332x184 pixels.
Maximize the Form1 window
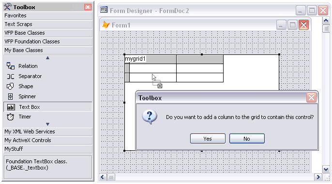tap(292, 25)
